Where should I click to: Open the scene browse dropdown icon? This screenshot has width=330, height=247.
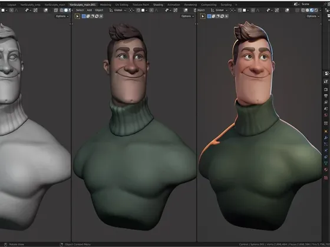tap(297, 4)
